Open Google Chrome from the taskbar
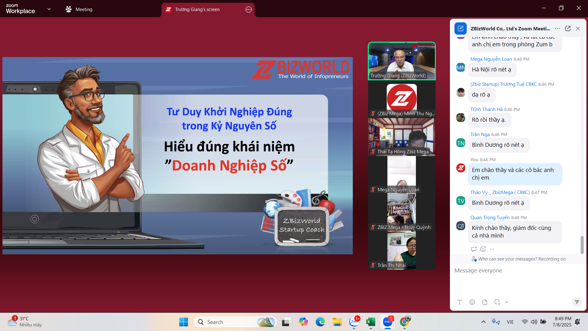This screenshot has height=331, width=588. coord(405,322)
